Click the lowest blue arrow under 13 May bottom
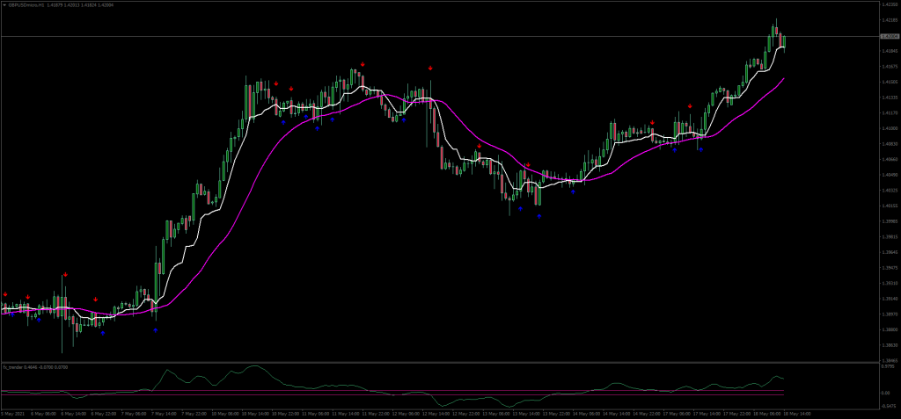 (x=539, y=216)
